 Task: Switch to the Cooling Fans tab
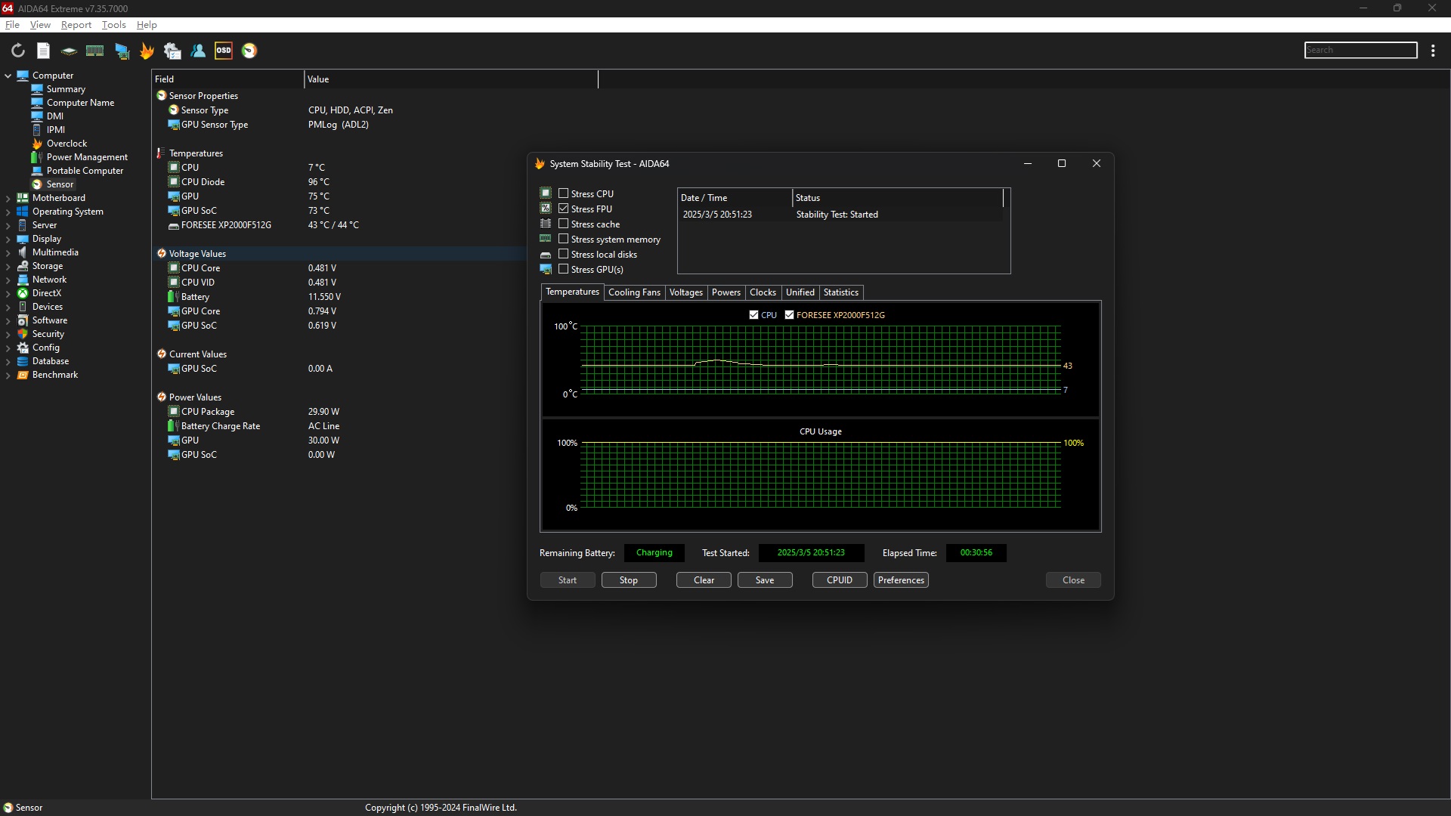point(634,292)
